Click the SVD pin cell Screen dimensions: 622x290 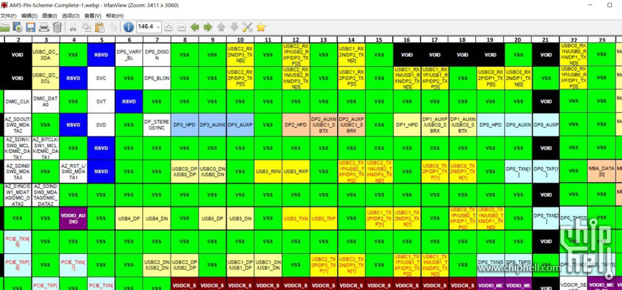pos(101,124)
